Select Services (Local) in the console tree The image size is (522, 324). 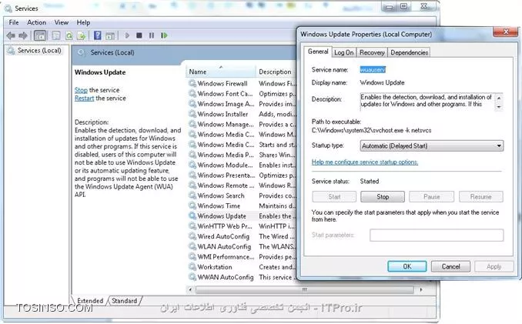pyautogui.click(x=39, y=51)
